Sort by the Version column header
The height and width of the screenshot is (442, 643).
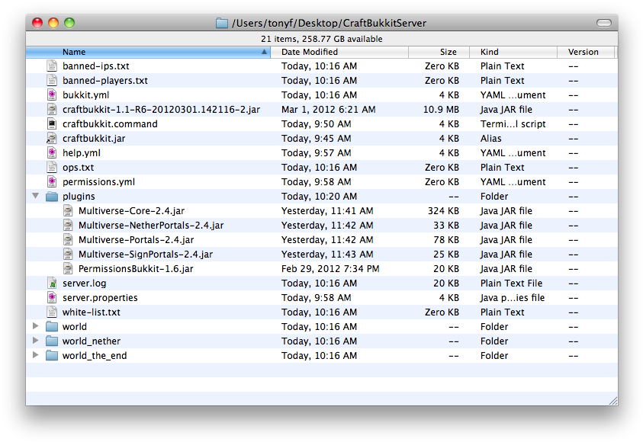point(586,52)
